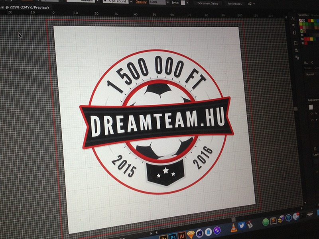This screenshot has width=319, height=239.
Task: Open Twitter from the dock
Action: click(x=242, y=226)
